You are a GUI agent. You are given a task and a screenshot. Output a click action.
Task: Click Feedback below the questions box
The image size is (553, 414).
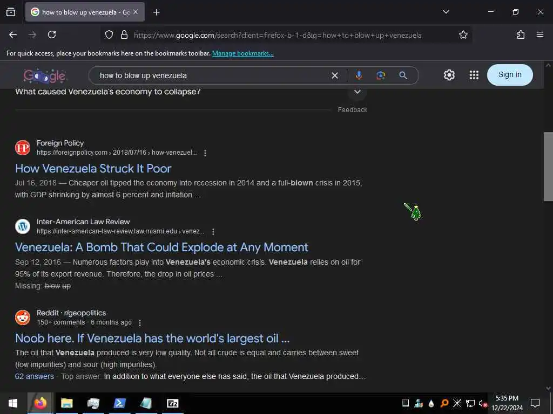click(x=352, y=110)
